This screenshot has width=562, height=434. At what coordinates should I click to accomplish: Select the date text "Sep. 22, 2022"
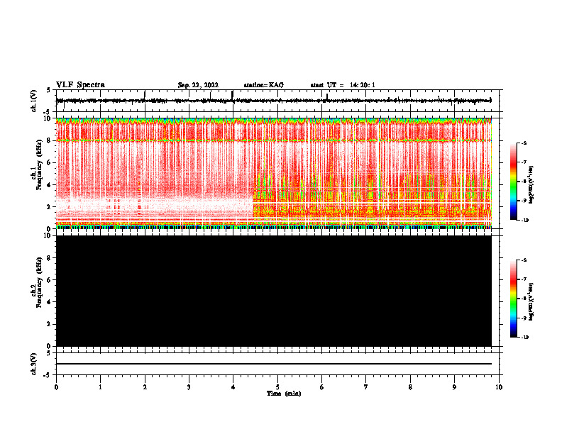click(x=198, y=85)
